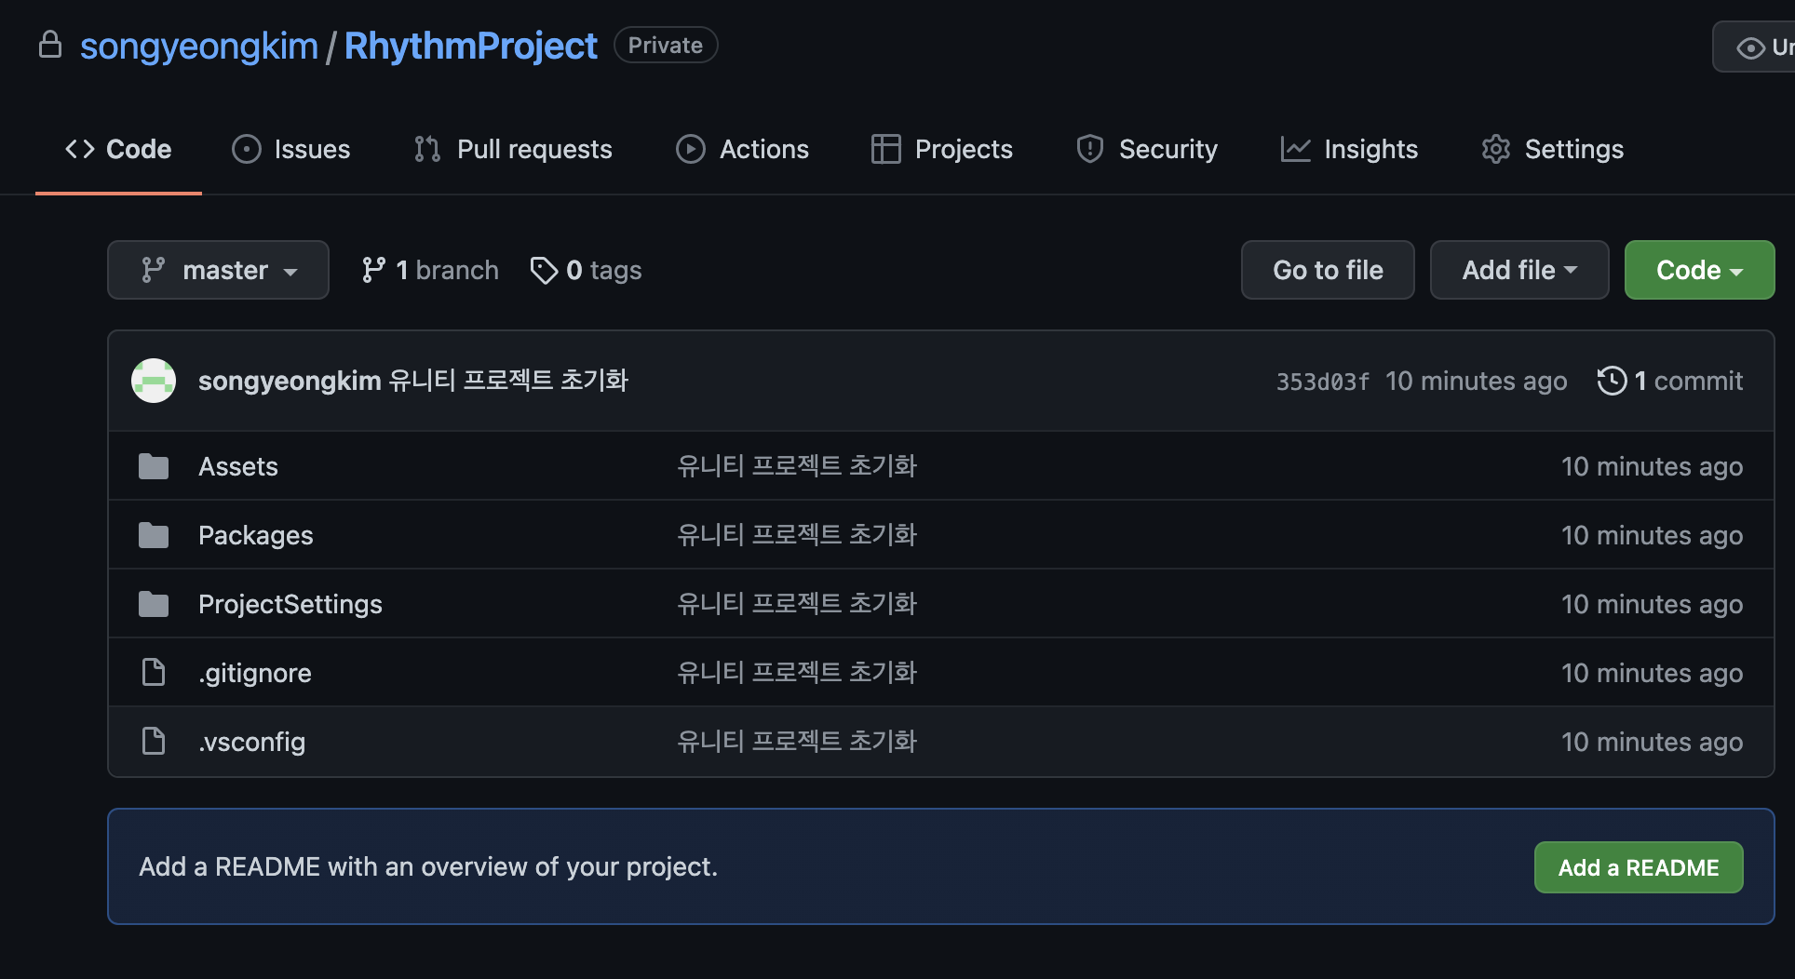Viewport: 1795px width, 979px height.
Task: Click the Issues circle-dot icon
Action: [x=247, y=149]
